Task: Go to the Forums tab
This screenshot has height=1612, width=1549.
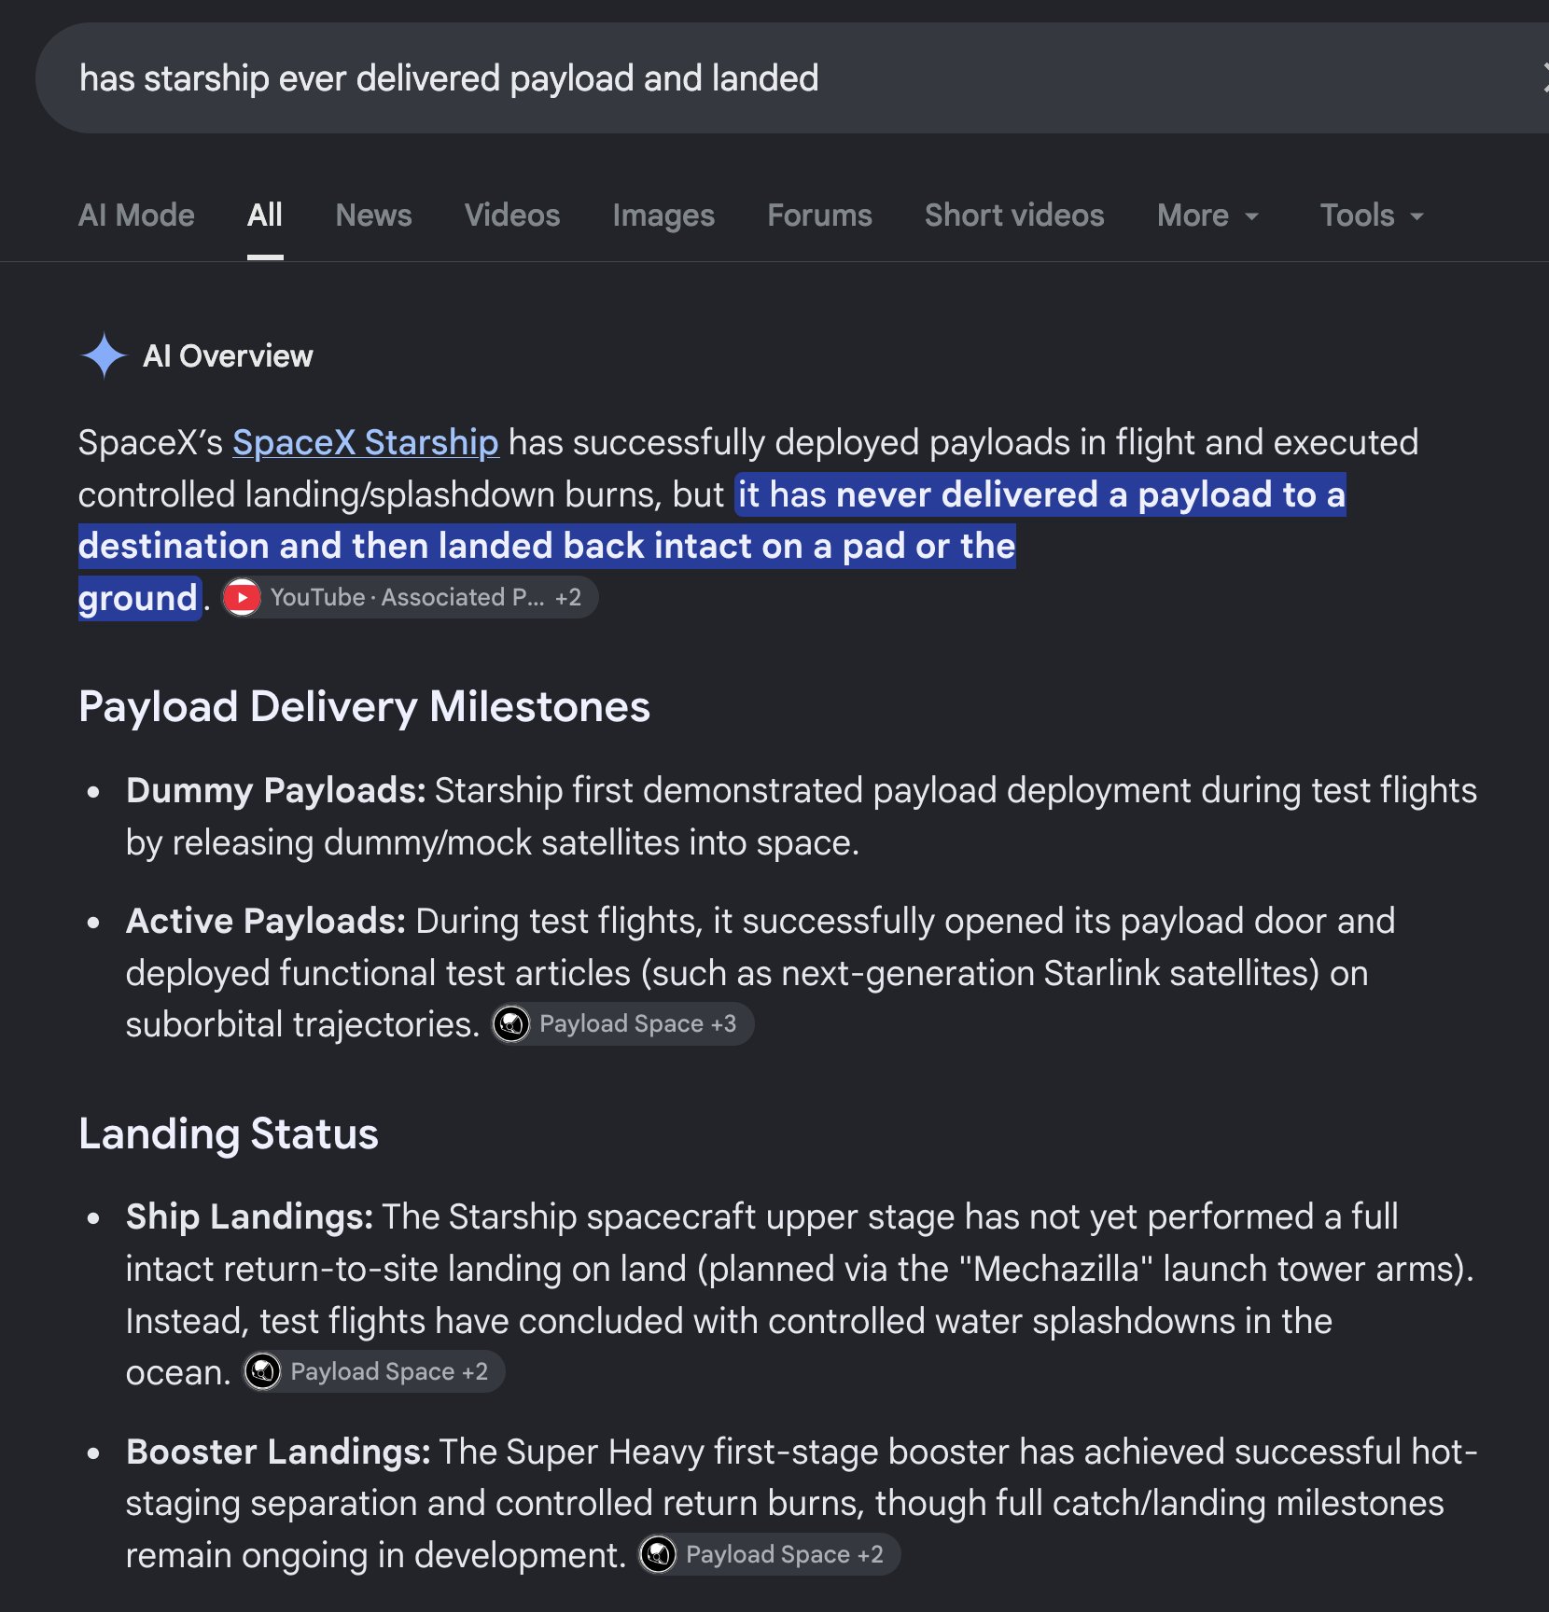Action: click(x=819, y=215)
